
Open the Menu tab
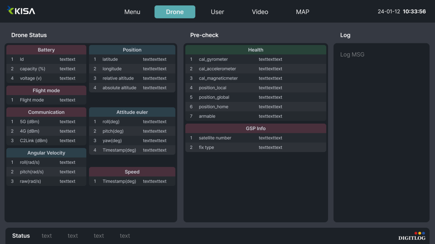(132, 12)
